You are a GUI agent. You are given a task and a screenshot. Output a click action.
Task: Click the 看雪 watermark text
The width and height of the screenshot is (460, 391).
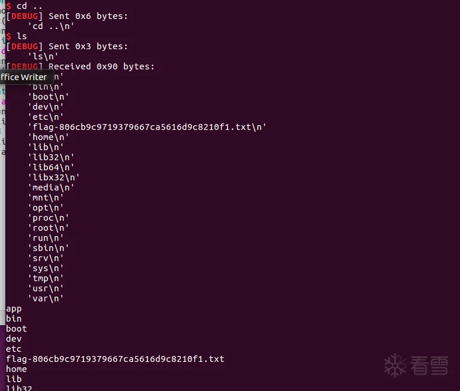coord(427,366)
